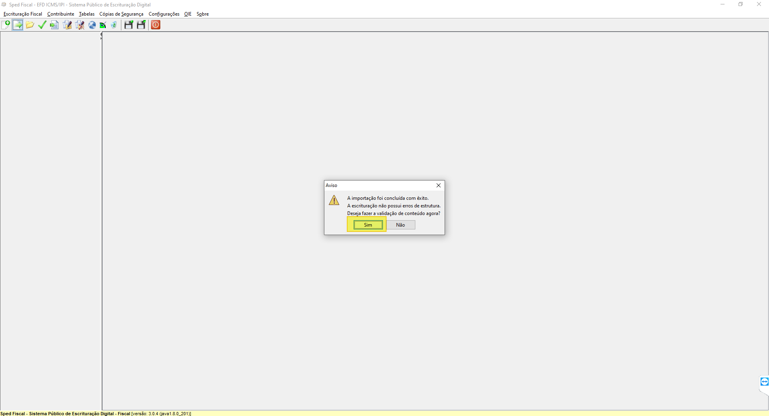Viewport: 769px width, 416px height.
Task: Restore down the Sped Fiscal window
Action: pos(741,4)
